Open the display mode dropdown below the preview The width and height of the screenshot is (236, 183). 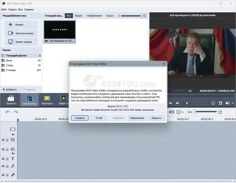pyautogui.click(x=181, y=112)
